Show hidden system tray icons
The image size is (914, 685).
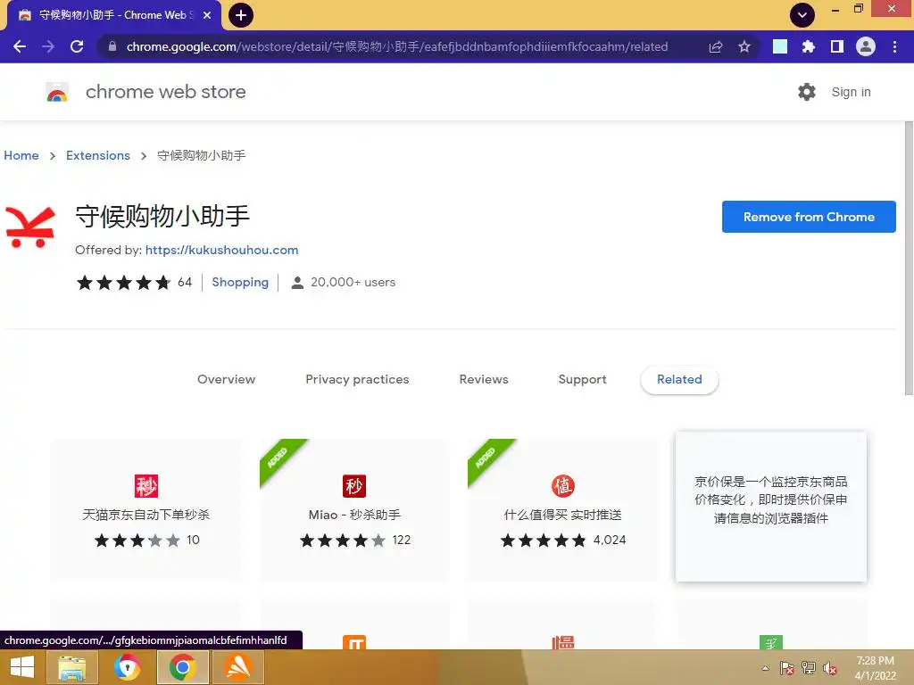[765, 668]
